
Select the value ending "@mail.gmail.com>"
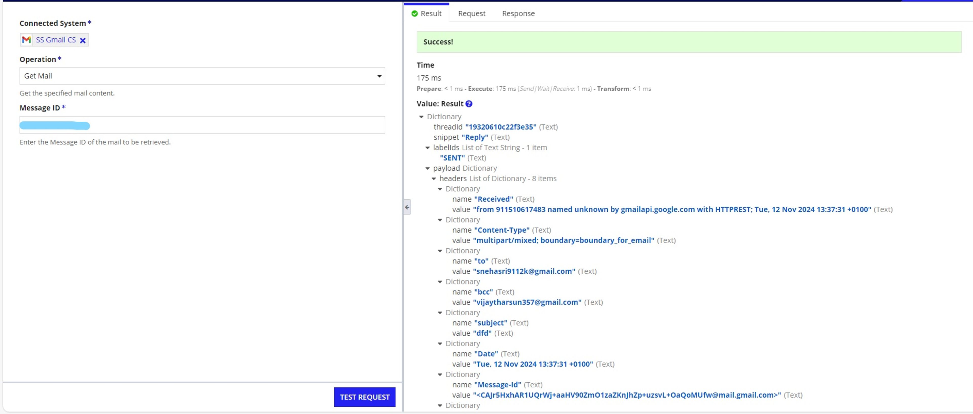[627, 395]
